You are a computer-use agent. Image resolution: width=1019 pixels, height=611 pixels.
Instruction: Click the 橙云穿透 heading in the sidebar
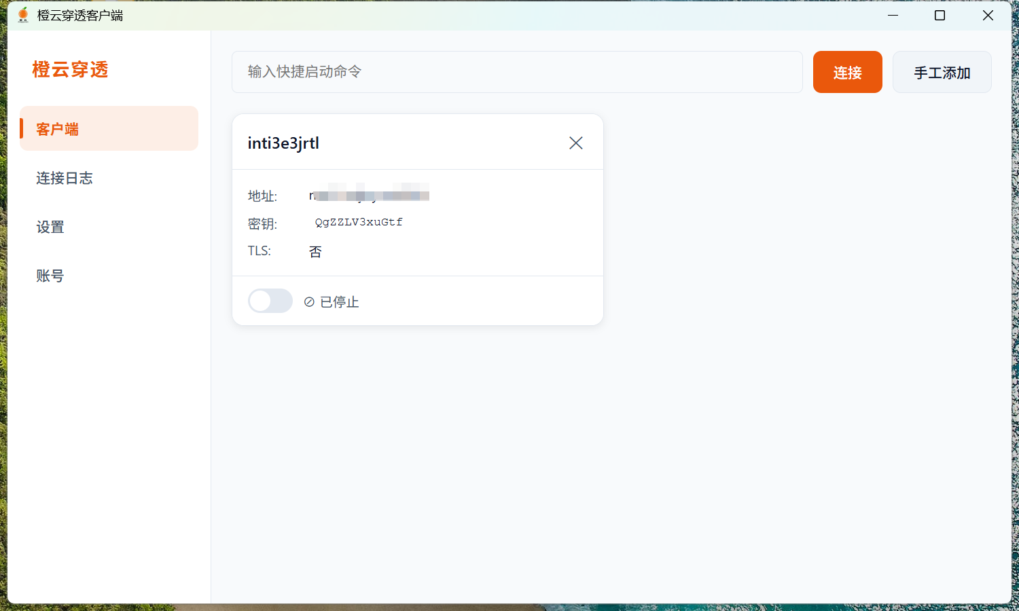click(x=70, y=70)
